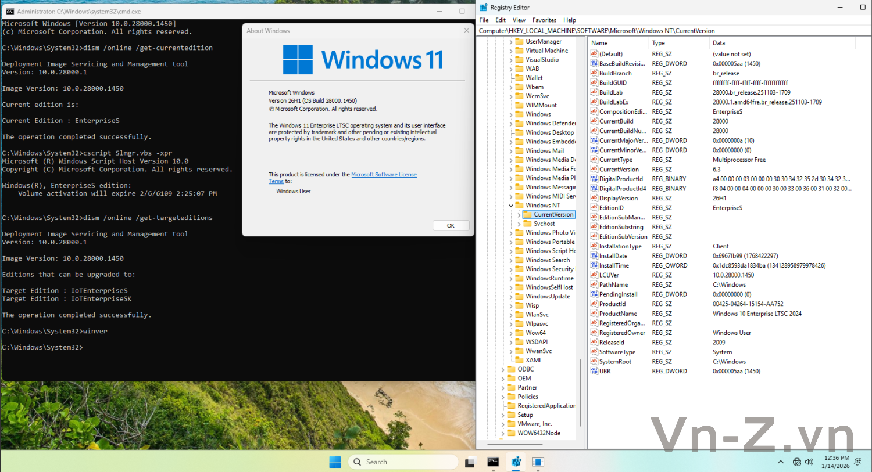Screen dimensions: 872x472
Task: Select the Wow64 tree key
Action: point(536,333)
